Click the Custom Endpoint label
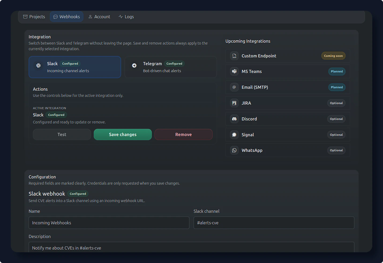 259,56
